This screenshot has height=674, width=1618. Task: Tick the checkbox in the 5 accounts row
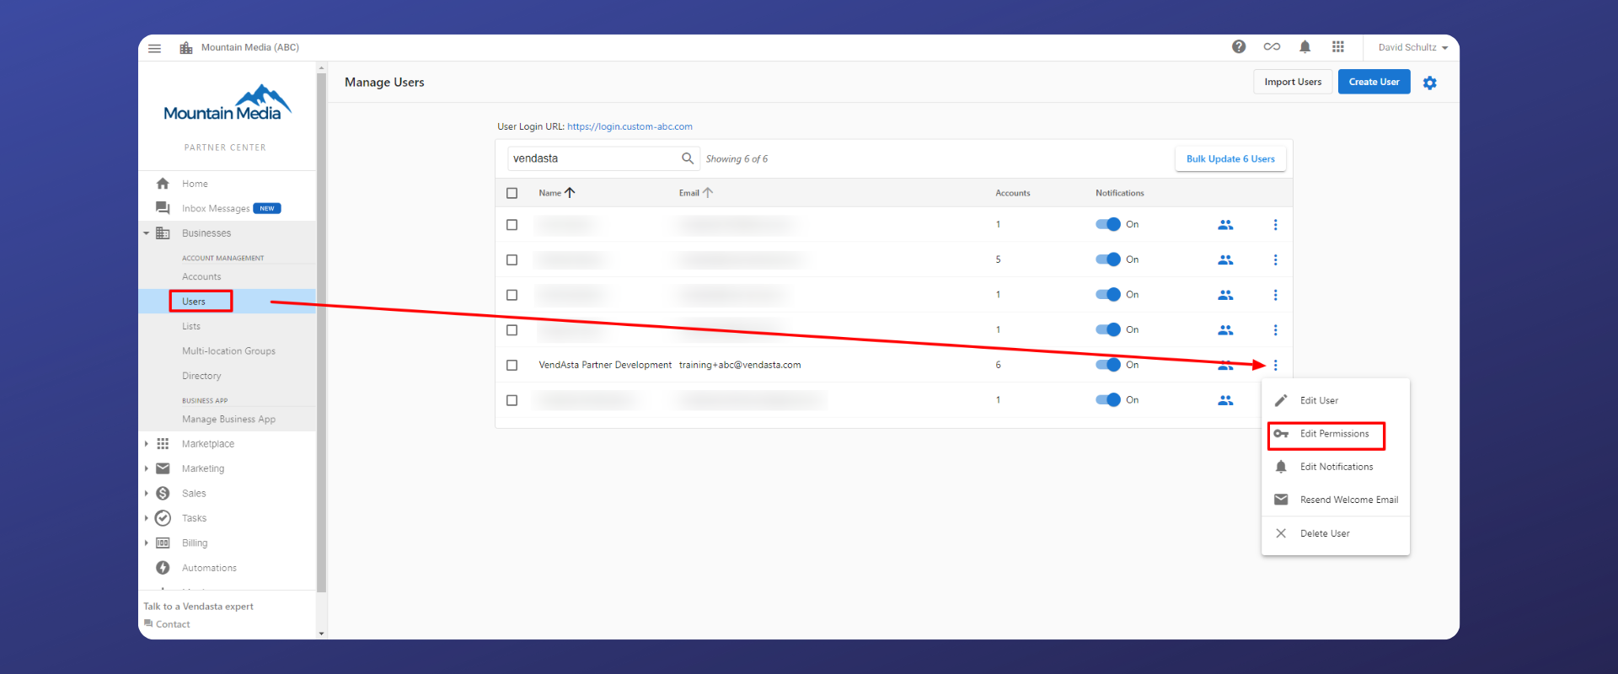(512, 259)
